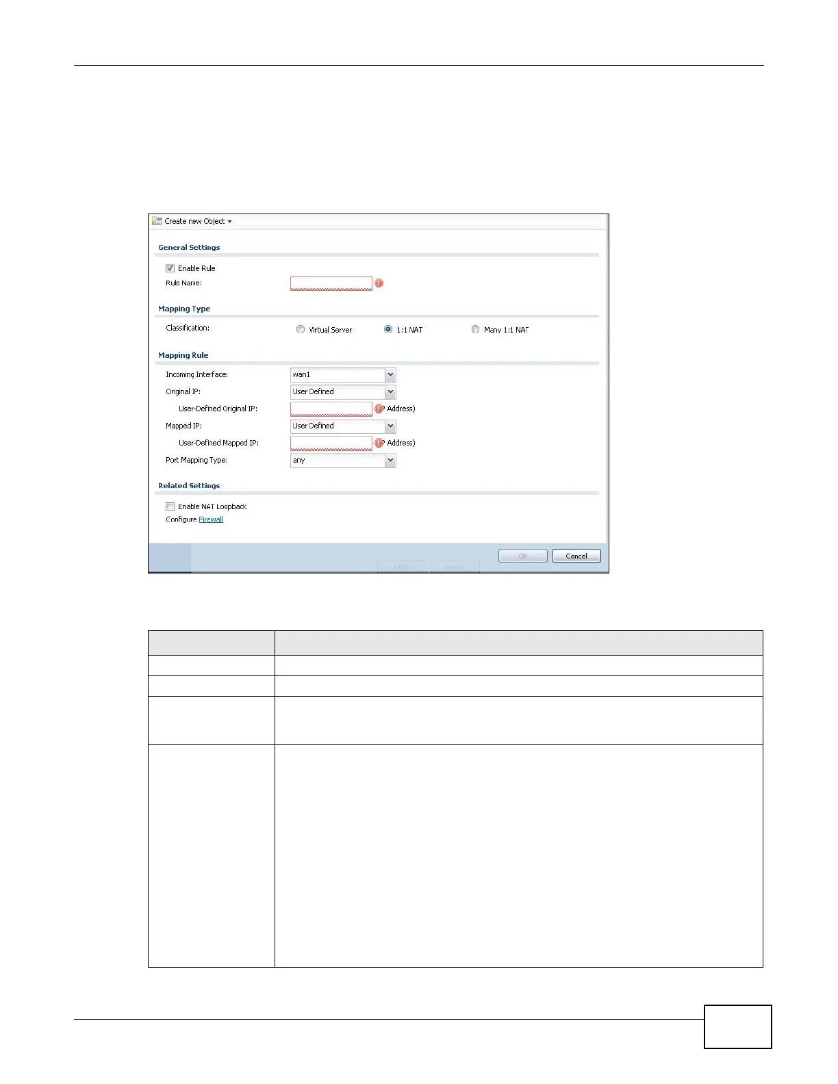
Task: Click the General Settings section heading
Action: coord(189,247)
